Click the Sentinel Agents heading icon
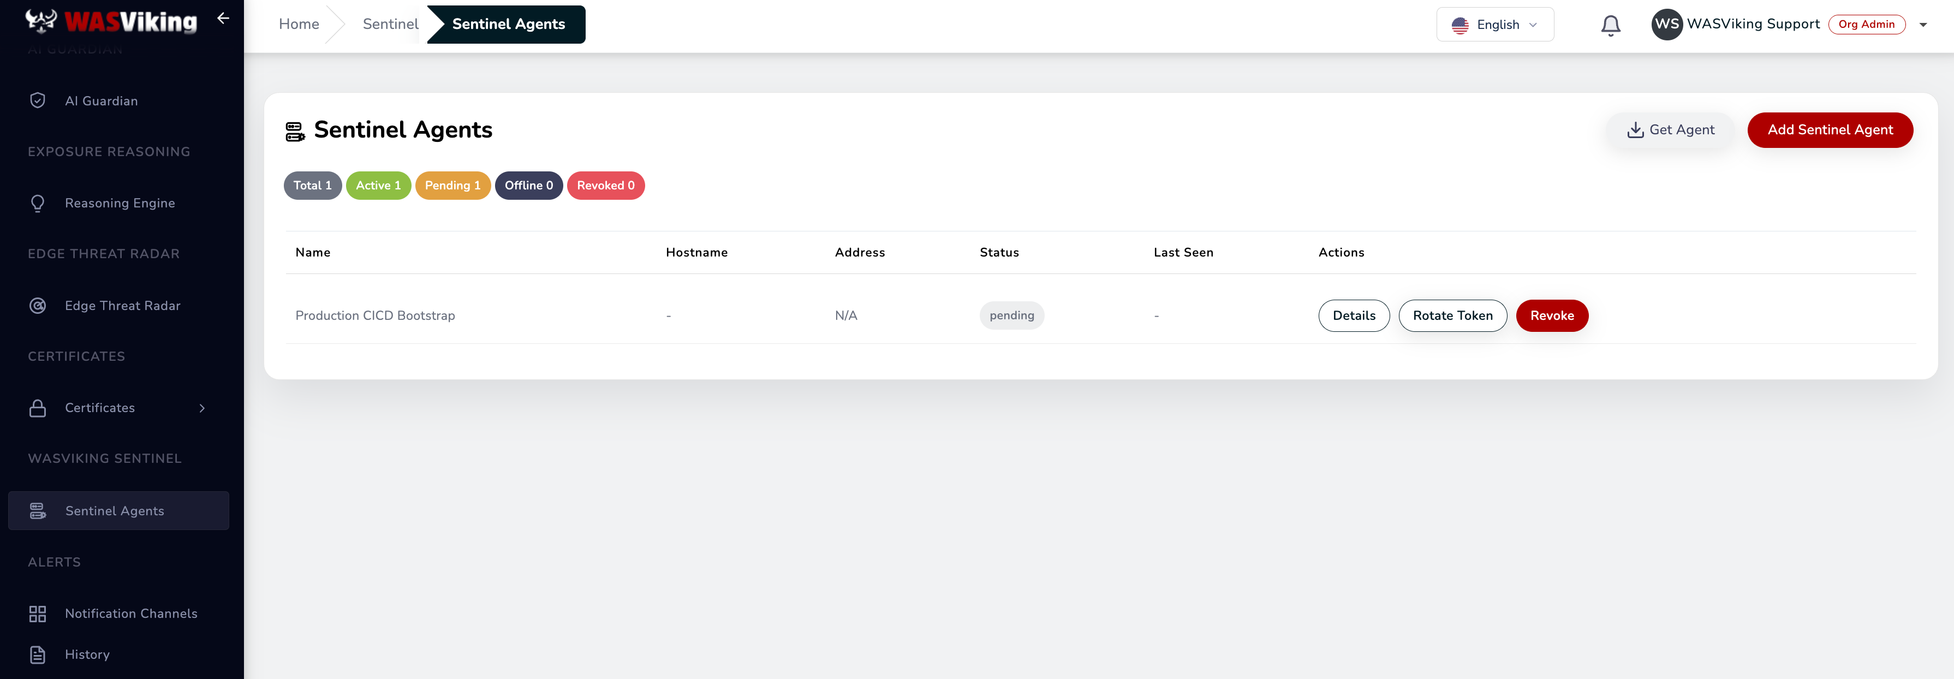Viewport: 1954px width, 679px height. click(295, 131)
